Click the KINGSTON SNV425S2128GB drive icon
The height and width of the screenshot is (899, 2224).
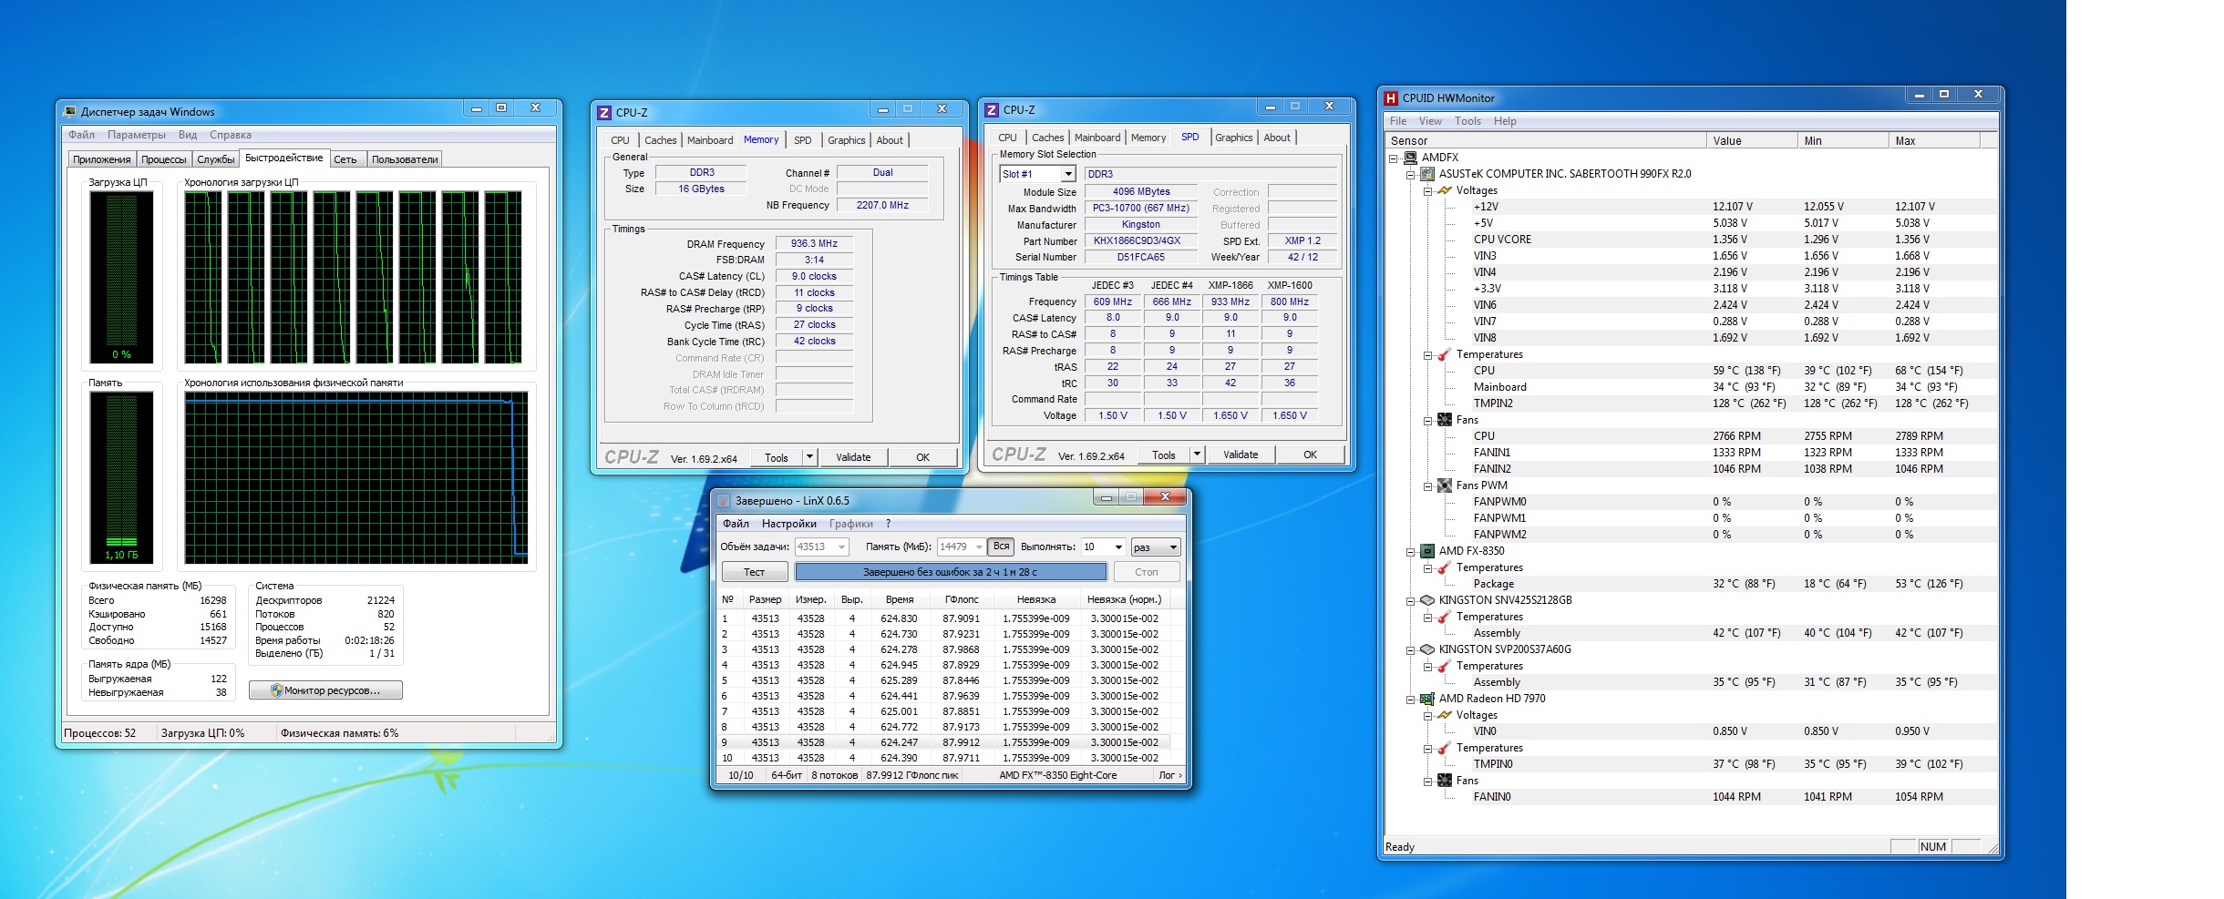[1427, 600]
